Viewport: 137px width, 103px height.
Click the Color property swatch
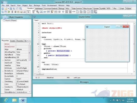coord(17,84)
